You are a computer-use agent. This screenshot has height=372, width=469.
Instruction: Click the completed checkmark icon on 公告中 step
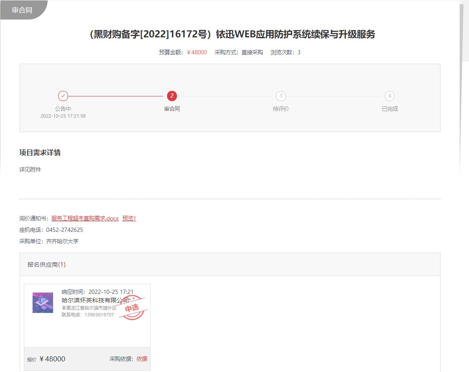63,96
